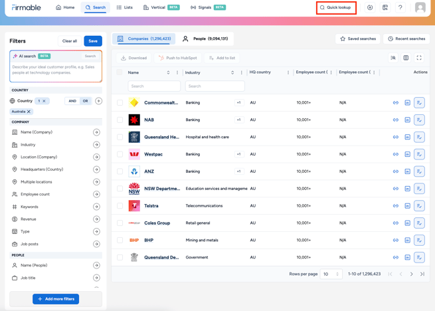The width and height of the screenshot is (435, 311).
Task: Open the actions note icon for Coles Group
Action: 419,223
